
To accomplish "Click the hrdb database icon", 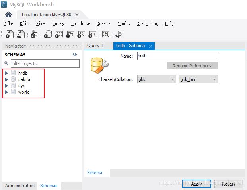I will (x=13, y=73).
